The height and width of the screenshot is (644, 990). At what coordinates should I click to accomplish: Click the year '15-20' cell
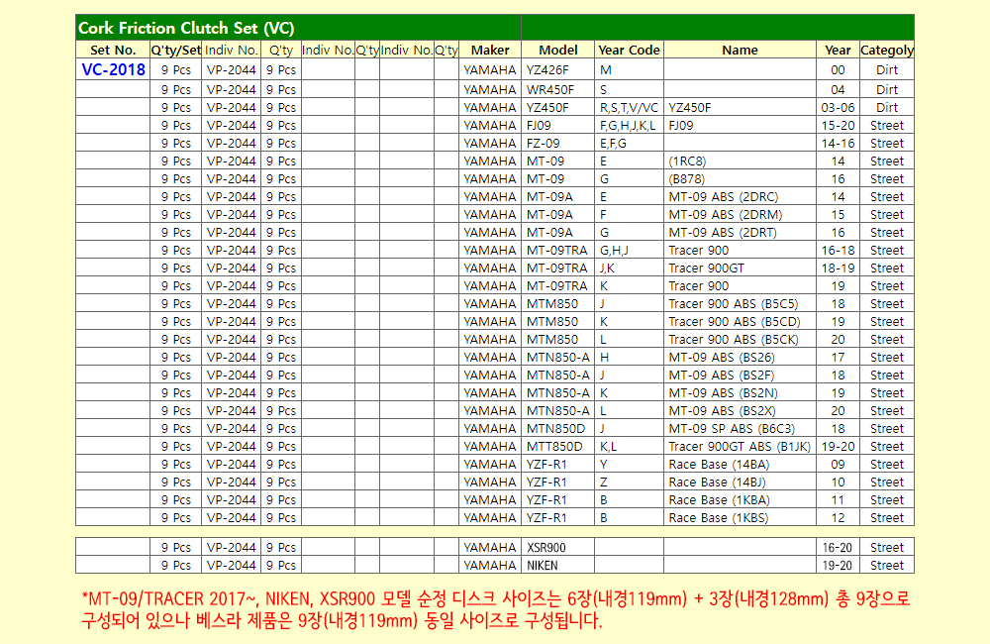point(838,125)
